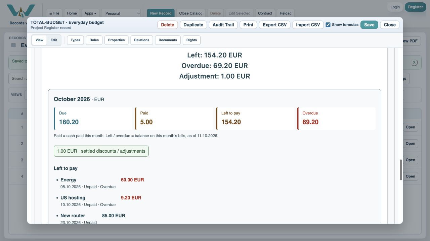Click the dialog vertical scrollbar thumb

pos(401,170)
